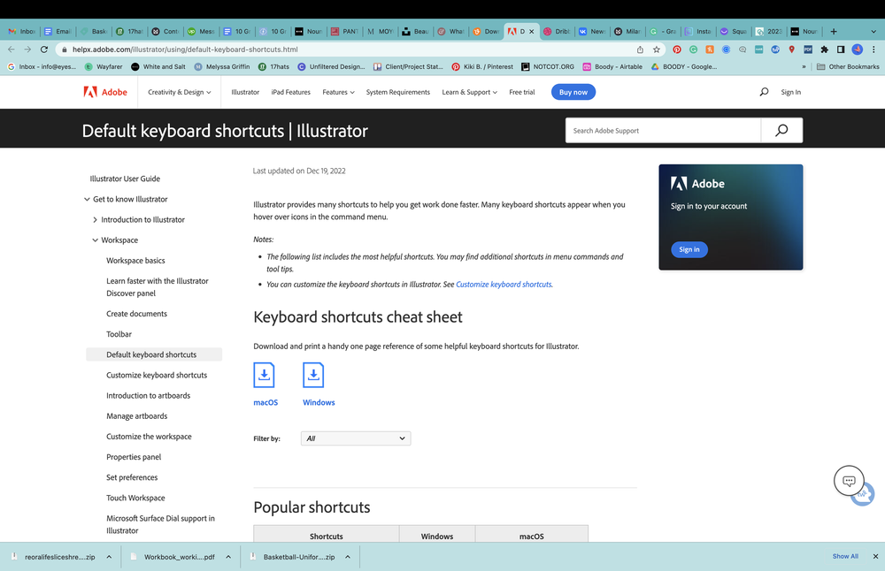Viewport: 885px width, 571px height.
Task: Focus the Search Adobe Support field
Action: pos(663,130)
